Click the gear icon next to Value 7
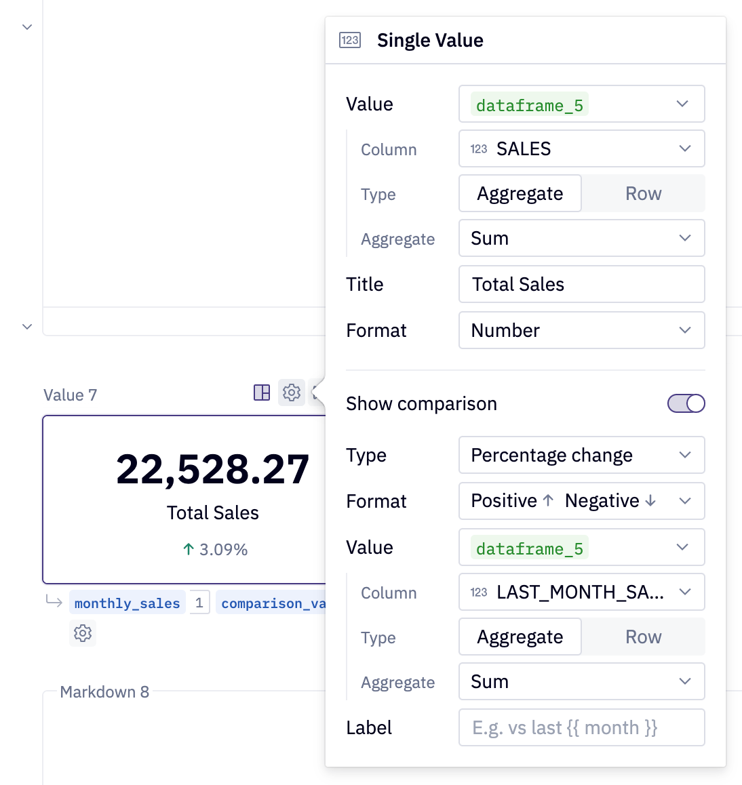Screen dimensions: 742x785 292,392
